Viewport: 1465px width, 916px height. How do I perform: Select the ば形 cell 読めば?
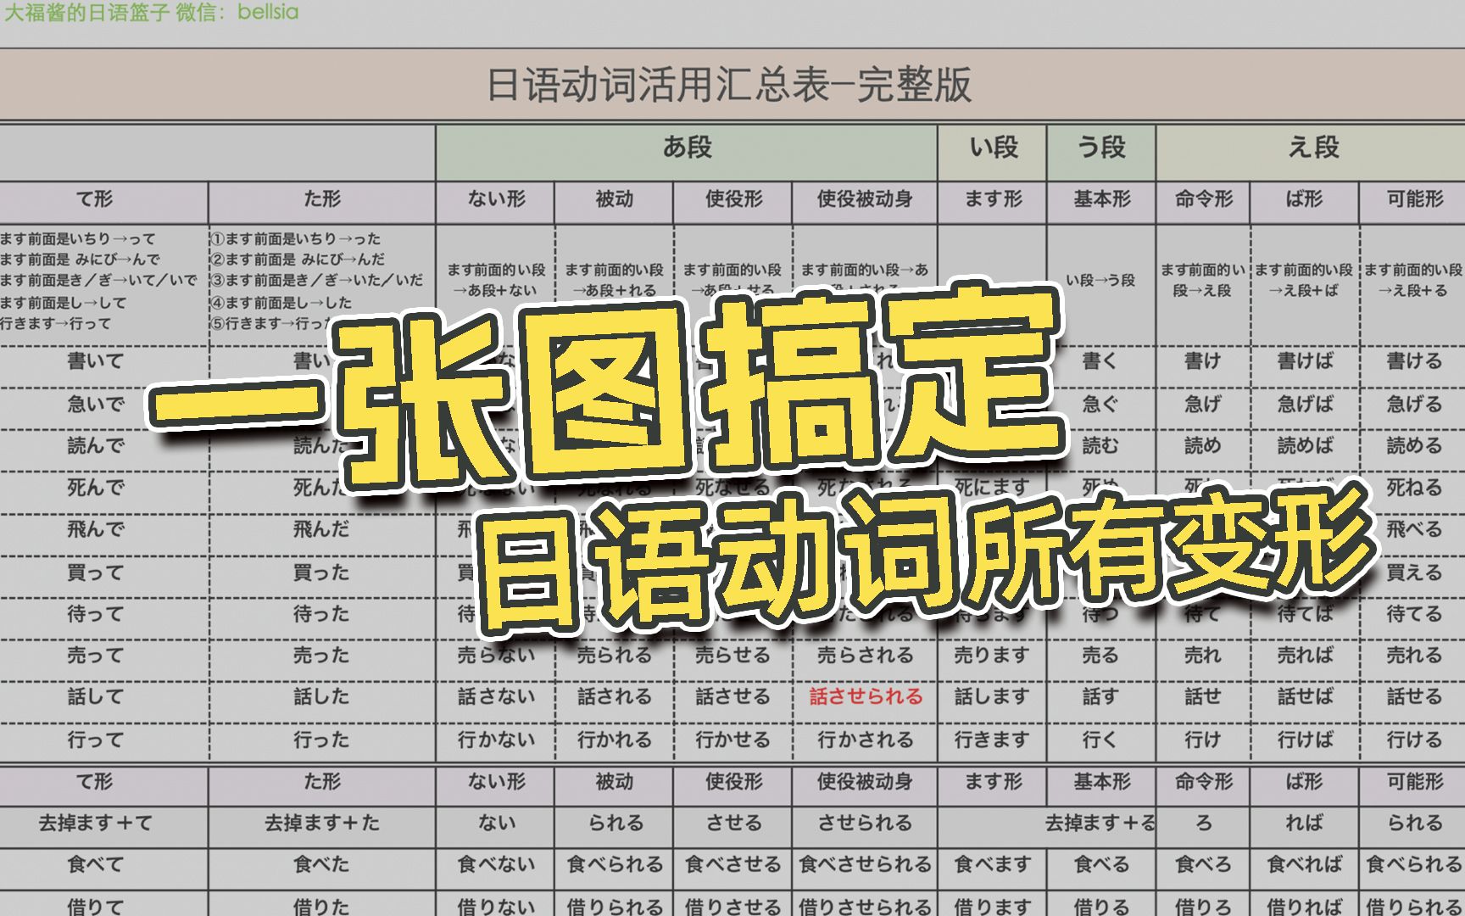point(1306,446)
